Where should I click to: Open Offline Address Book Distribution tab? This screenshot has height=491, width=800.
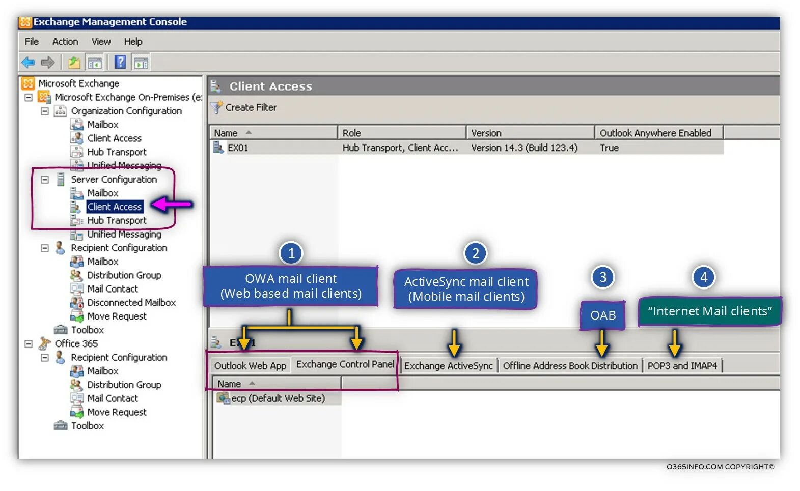point(570,366)
